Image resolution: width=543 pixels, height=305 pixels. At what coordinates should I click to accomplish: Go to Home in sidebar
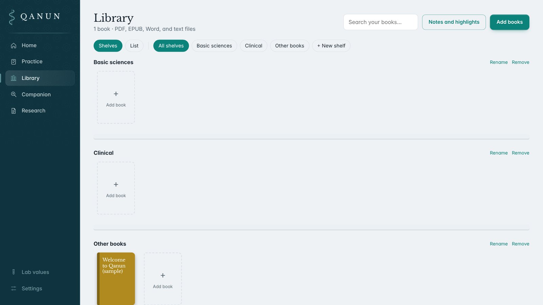(29, 45)
